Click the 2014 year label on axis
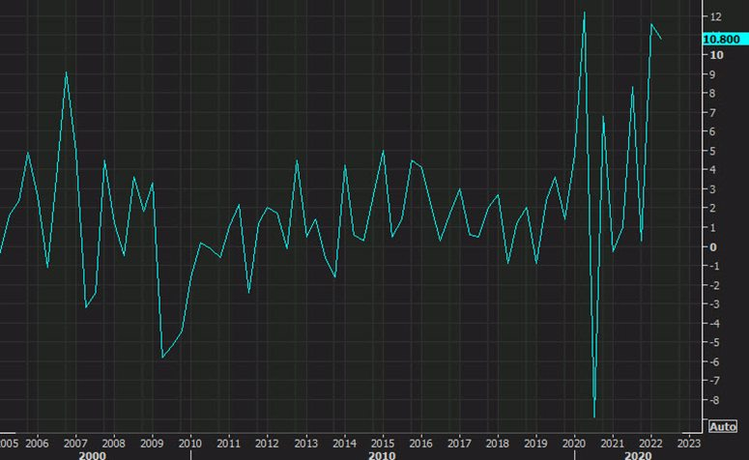The image size is (749, 460). point(344,444)
